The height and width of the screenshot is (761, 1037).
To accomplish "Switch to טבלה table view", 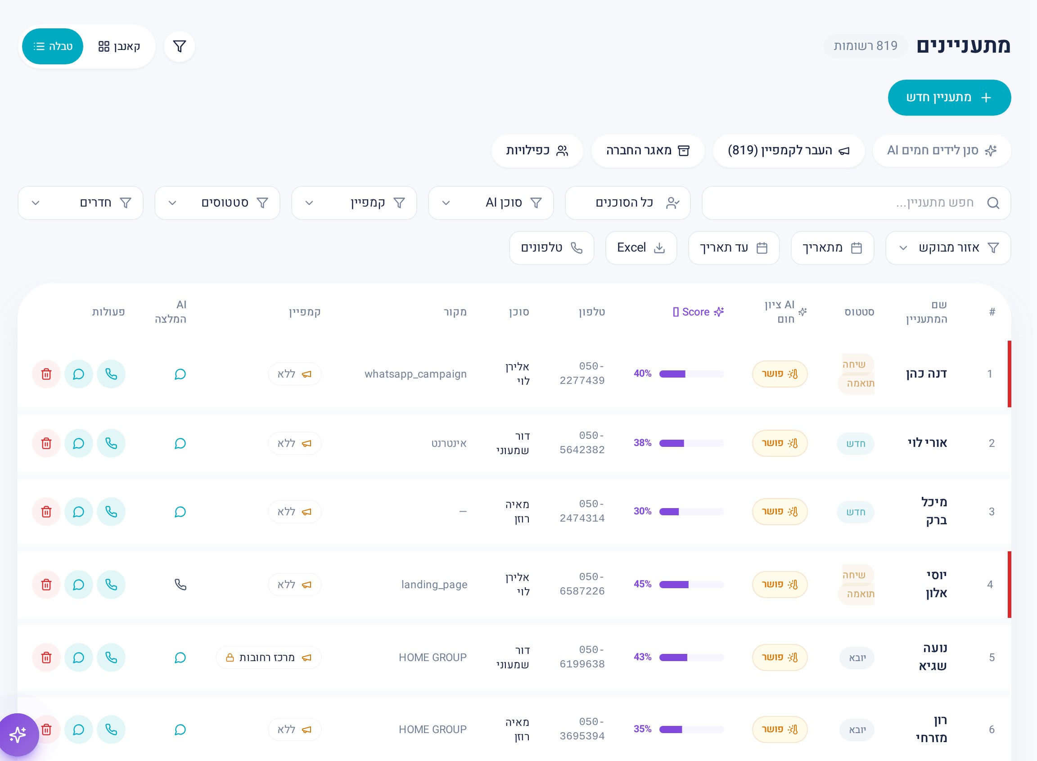I will [53, 46].
